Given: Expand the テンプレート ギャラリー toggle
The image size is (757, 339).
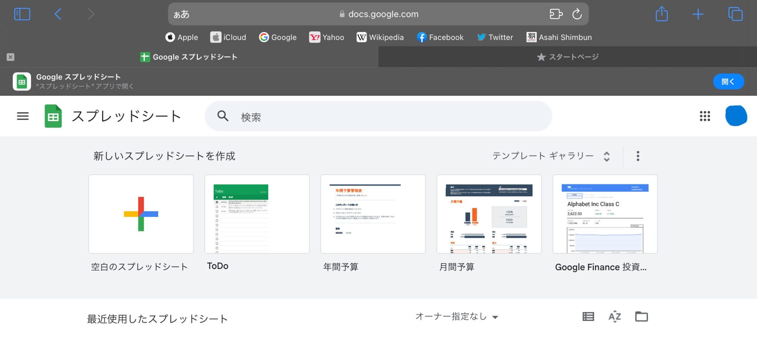Looking at the screenshot, I should tap(551, 156).
